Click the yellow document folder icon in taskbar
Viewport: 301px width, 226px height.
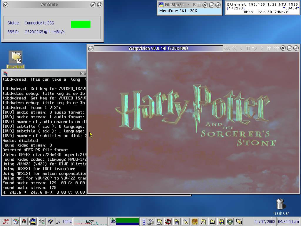[159, 222]
